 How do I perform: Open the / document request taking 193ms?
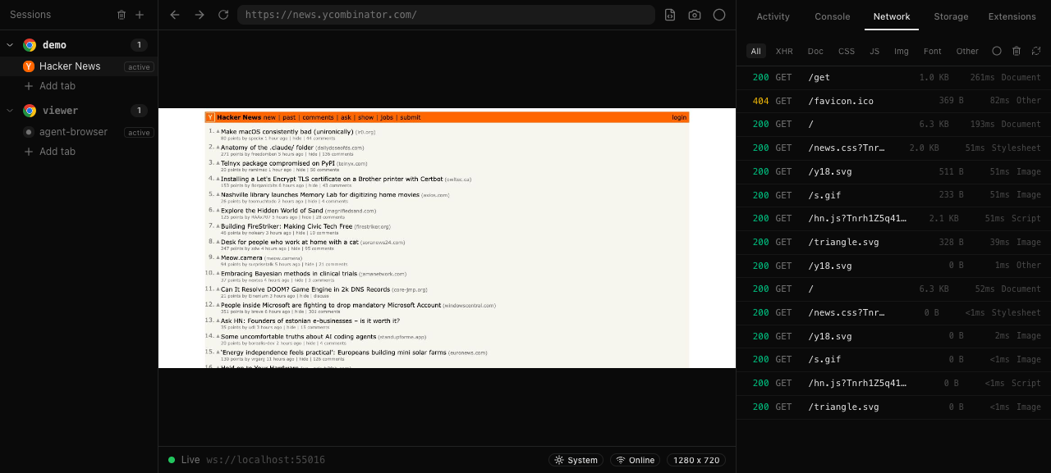click(x=893, y=125)
